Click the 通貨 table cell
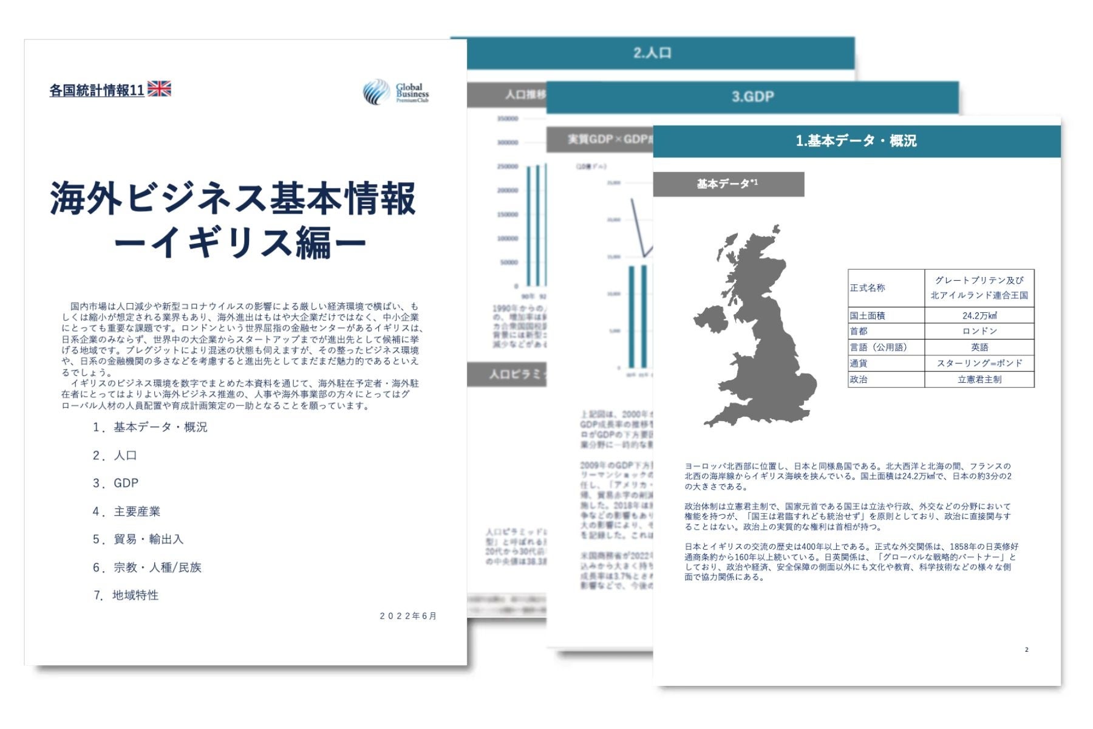1093x729 pixels. [x=886, y=363]
